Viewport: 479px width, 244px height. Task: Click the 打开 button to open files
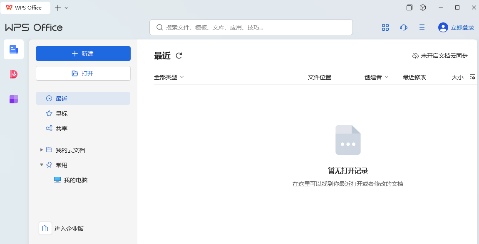click(x=83, y=74)
